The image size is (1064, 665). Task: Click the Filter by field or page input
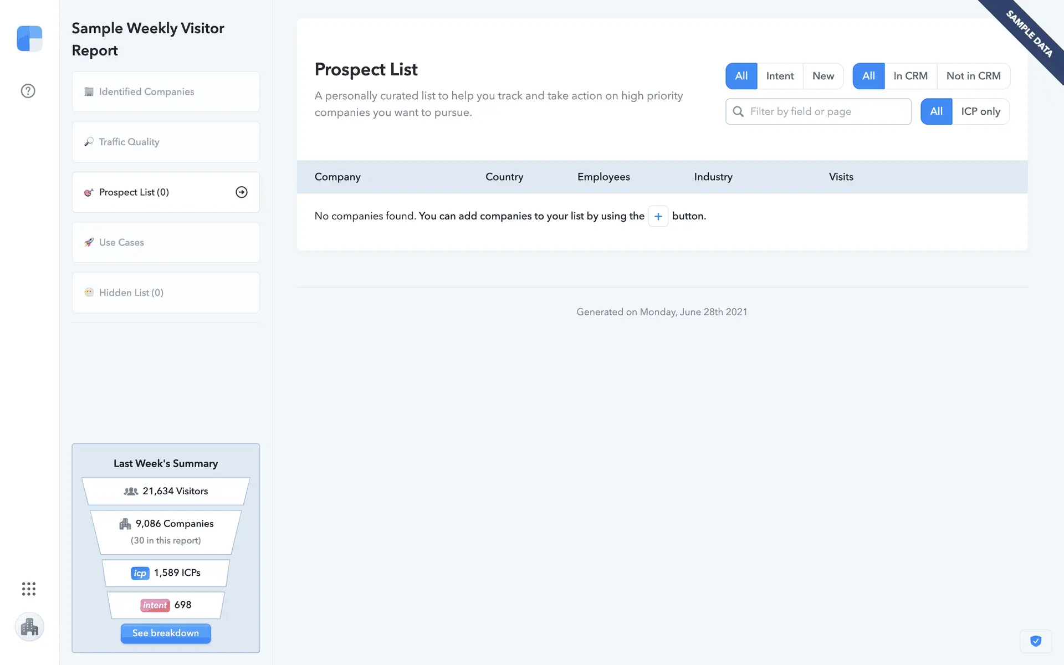point(826,111)
